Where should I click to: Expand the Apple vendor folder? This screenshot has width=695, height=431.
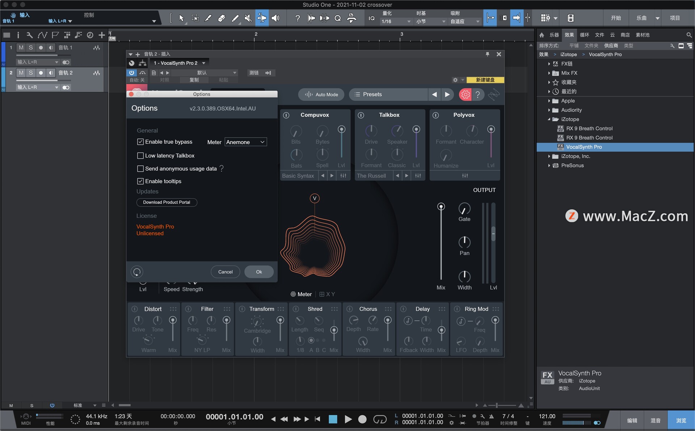(x=549, y=101)
